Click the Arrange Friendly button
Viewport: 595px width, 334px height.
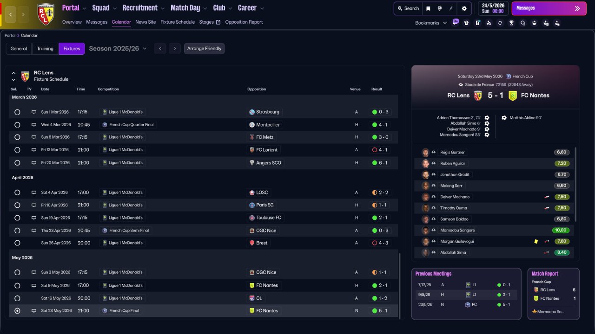tap(205, 49)
